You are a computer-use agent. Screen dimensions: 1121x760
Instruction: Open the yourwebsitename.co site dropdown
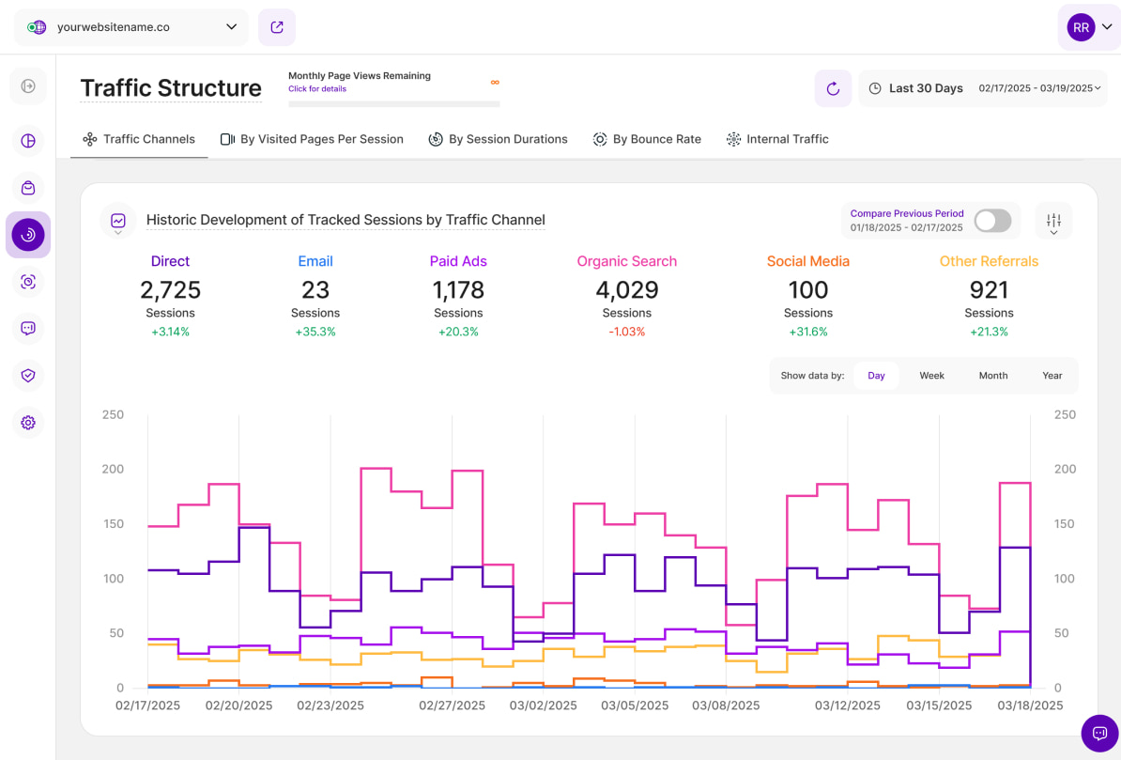pyautogui.click(x=131, y=27)
